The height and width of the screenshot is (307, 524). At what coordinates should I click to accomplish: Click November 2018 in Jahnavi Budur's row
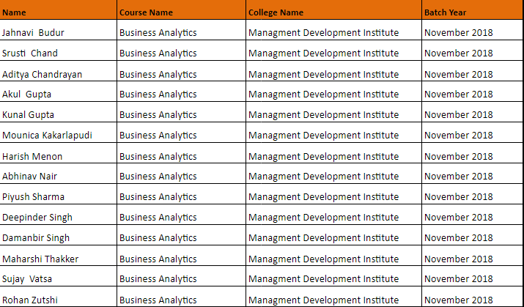click(458, 32)
